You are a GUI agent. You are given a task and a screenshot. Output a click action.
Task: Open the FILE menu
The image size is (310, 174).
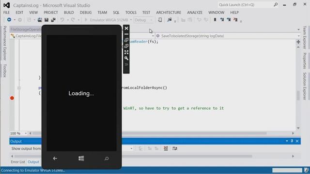coord(6,13)
